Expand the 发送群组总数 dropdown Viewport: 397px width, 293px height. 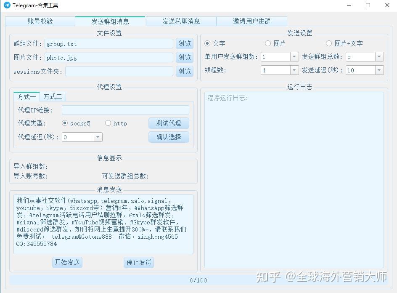pos(379,57)
